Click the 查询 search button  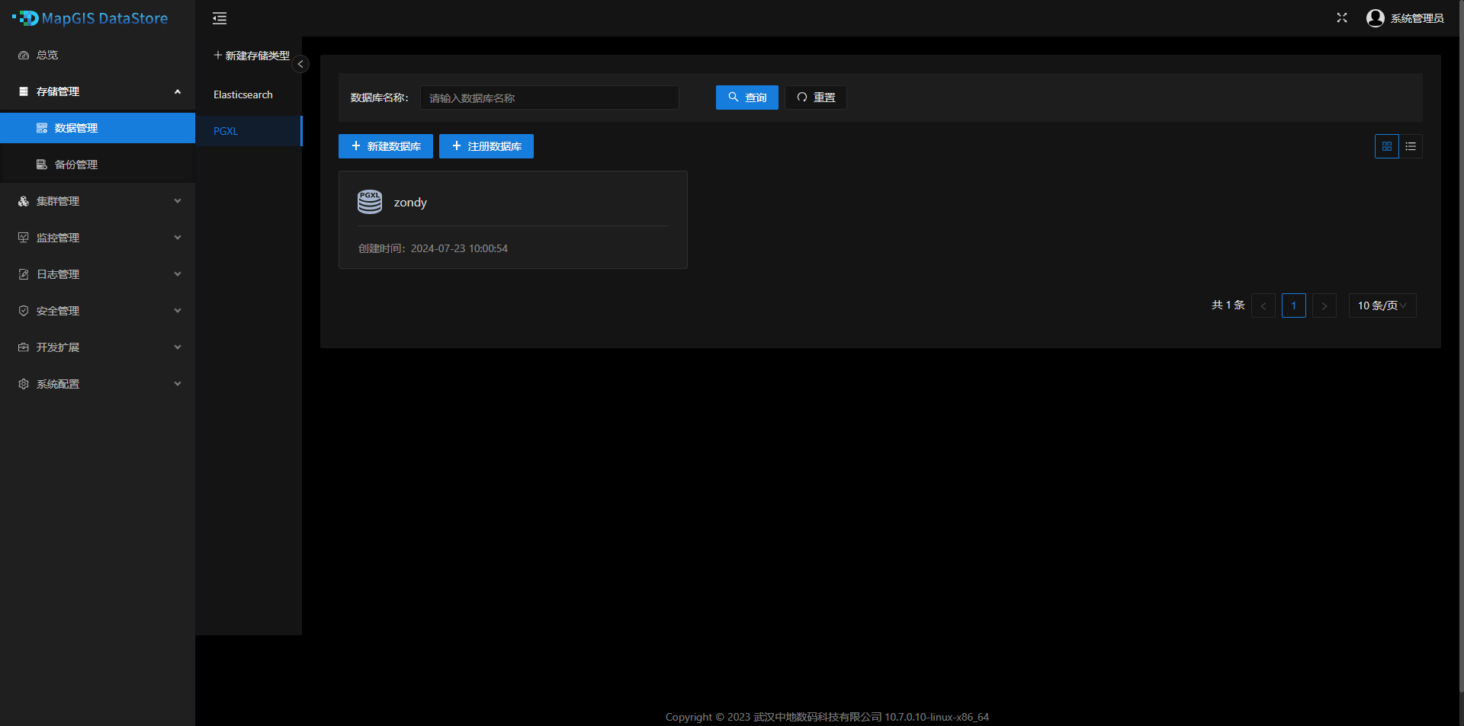click(747, 98)
